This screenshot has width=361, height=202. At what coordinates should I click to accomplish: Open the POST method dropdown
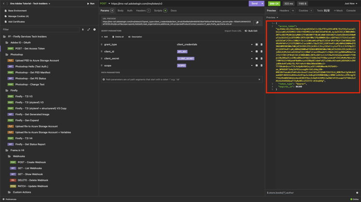click(x=105, y=4)
